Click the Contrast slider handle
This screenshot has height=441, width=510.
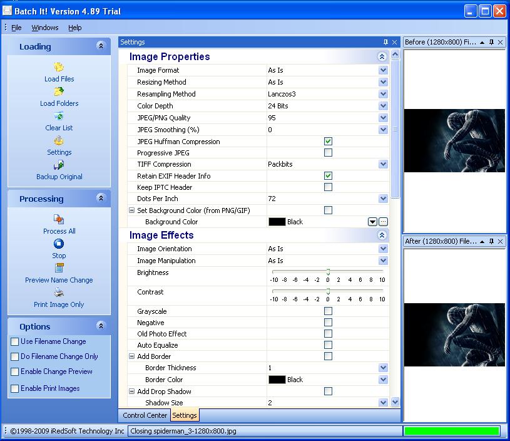[x=328, y=291]
